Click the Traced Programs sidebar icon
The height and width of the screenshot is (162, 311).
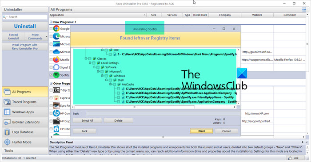click(7, 102)
